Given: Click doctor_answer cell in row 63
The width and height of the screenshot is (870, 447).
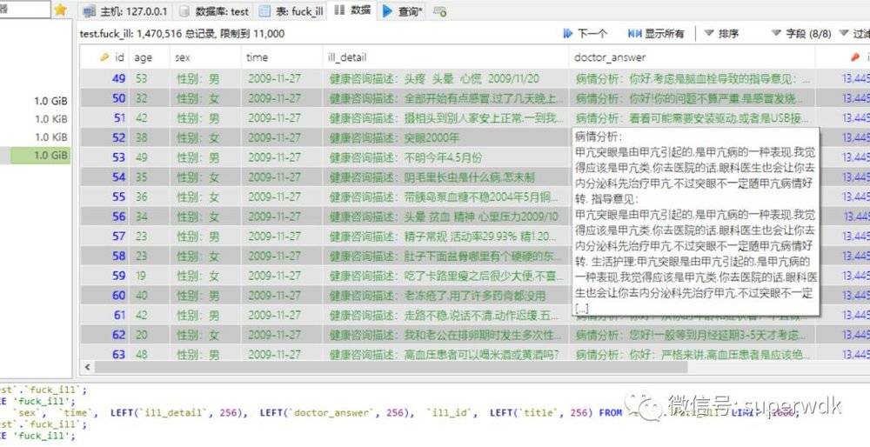Looking at the screenshot, I should (692, 355).
